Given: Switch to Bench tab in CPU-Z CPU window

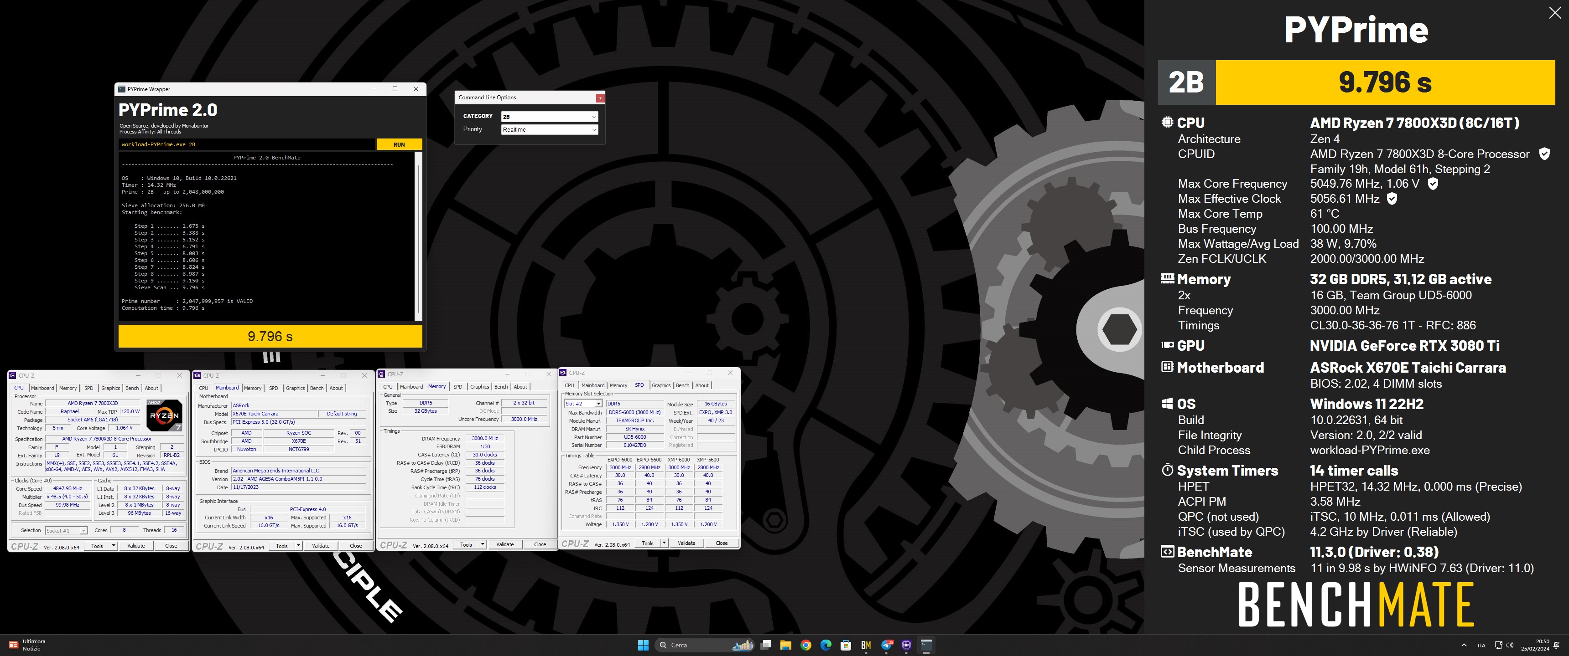Looking at the screenshot, I should (131, 388).
